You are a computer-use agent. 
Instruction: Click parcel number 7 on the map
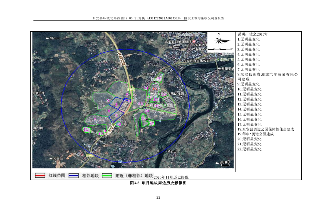(95, 119)
